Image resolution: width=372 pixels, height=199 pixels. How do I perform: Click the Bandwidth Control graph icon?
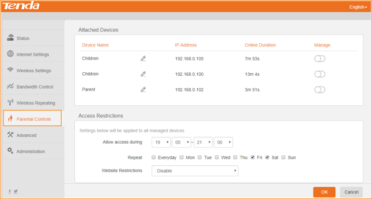10,86
